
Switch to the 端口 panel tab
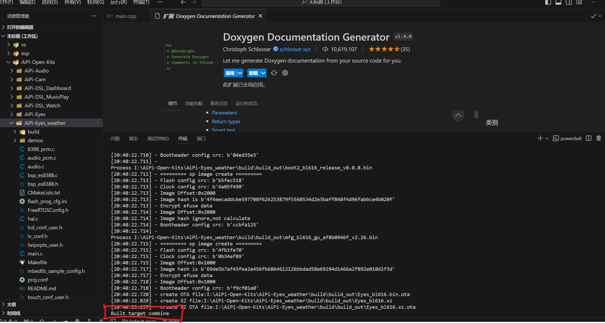click(201, 139)
